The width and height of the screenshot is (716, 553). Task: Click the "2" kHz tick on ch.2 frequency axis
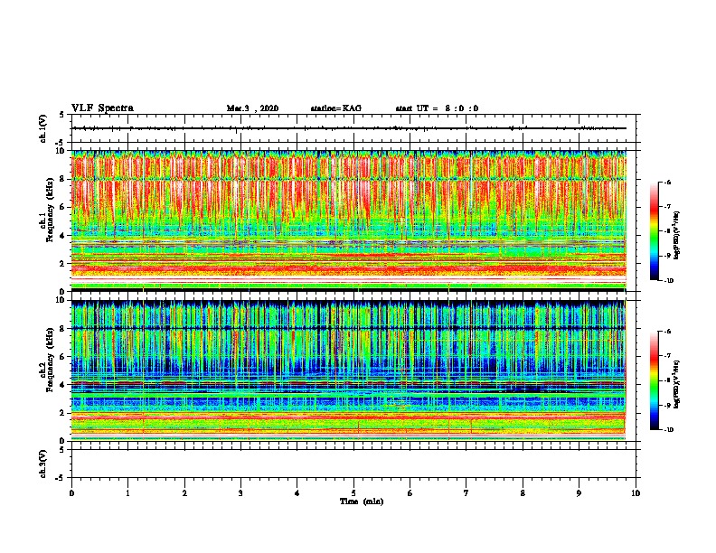62,413
